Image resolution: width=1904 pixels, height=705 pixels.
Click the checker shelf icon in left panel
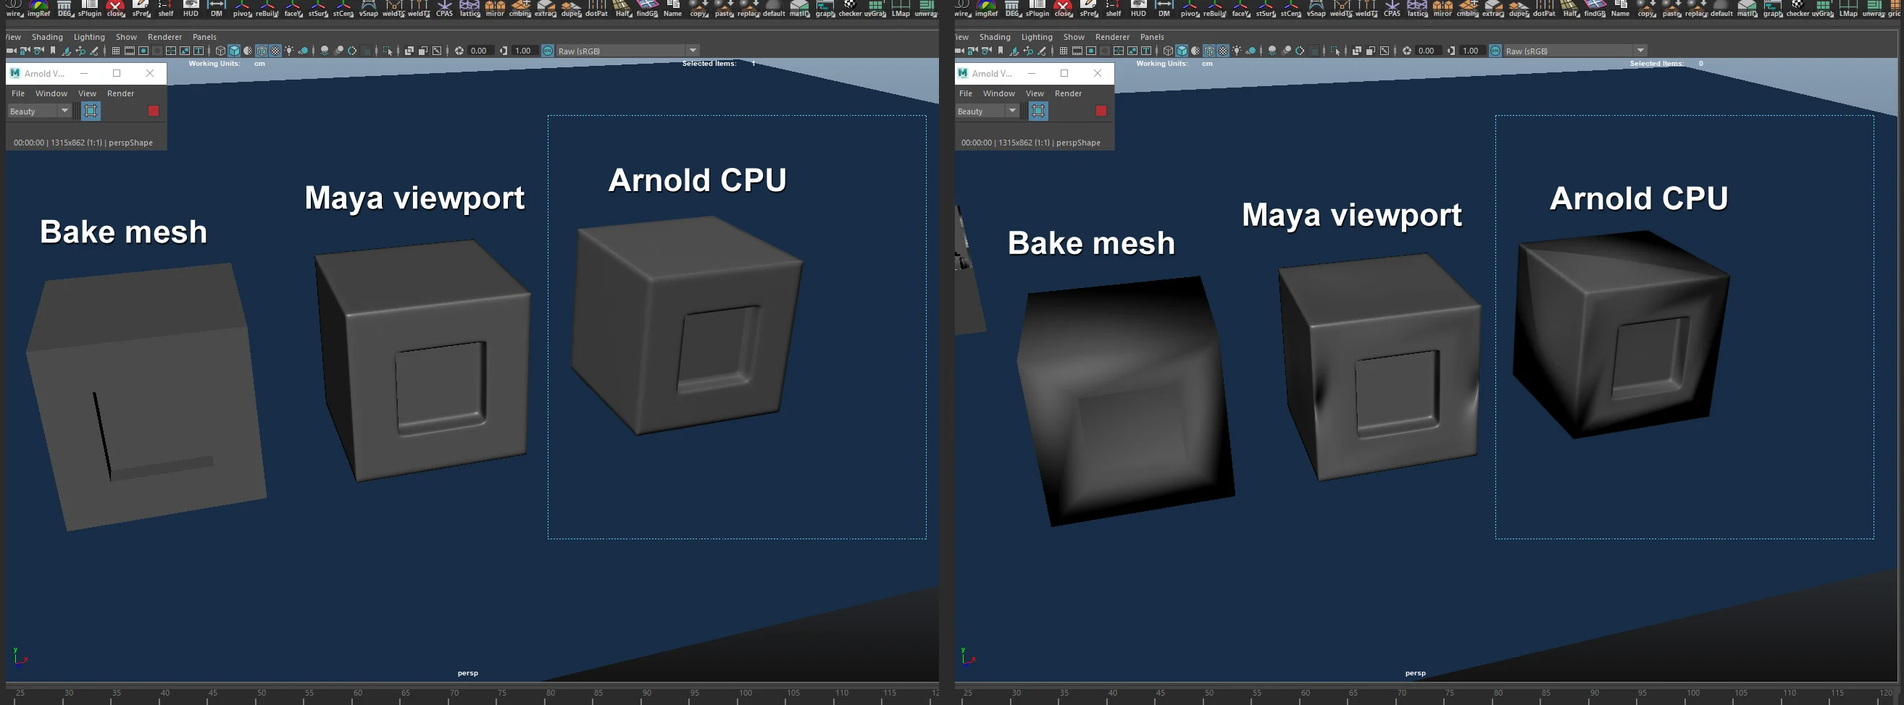851,7
